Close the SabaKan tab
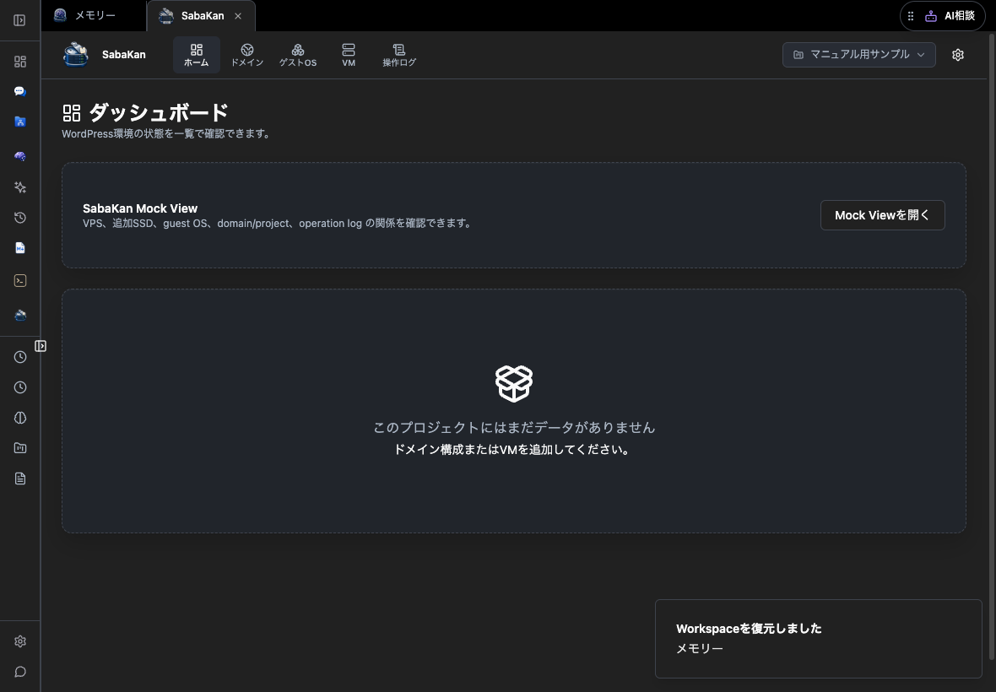Image resolution: width=996 pixels, height=692 pixels. tap(238, 16)
